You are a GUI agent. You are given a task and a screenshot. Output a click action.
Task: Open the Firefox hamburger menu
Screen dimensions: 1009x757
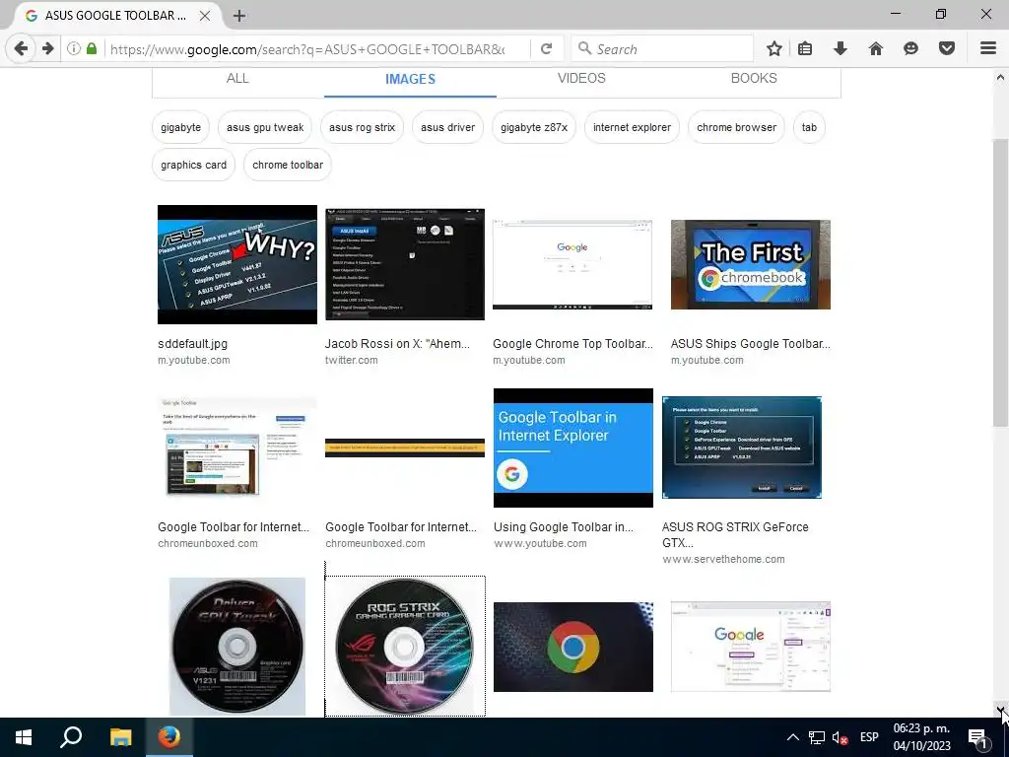tap(988, 48)
